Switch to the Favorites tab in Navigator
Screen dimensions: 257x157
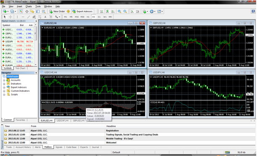click(20, 120)
